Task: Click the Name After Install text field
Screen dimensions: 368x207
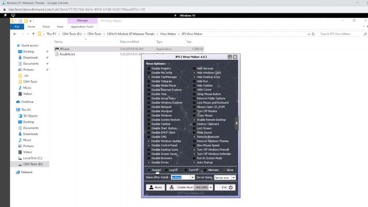Action: pyautogui.click(x=181, y=178)
